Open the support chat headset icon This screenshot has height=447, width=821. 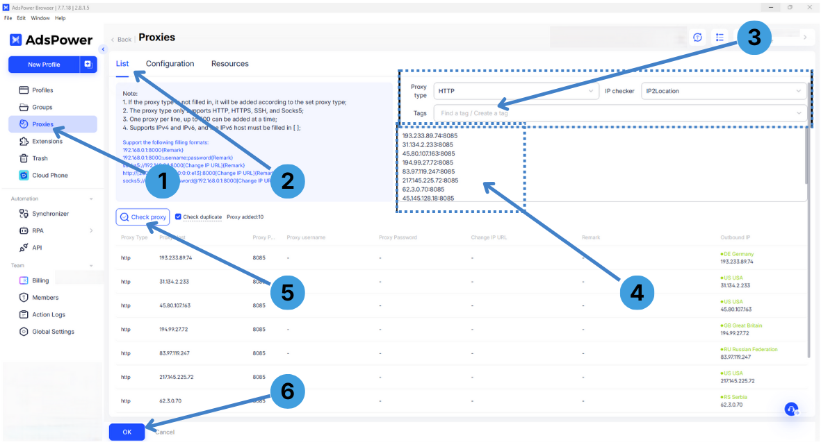[791, 409]
